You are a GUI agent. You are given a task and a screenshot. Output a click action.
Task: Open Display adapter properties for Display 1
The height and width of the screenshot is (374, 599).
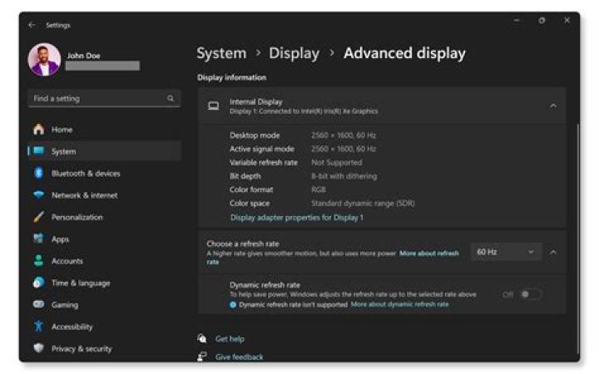297,218
